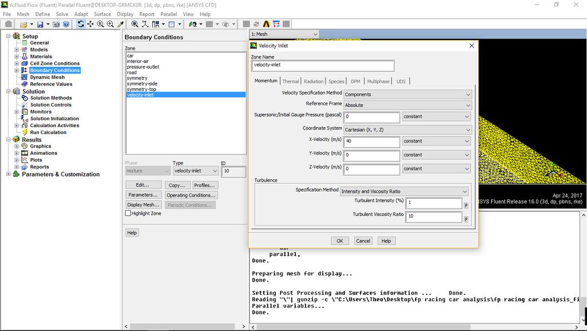The image size is (587, 331).
Task: Expand the Monitors tree node
Action: (17, 112)
